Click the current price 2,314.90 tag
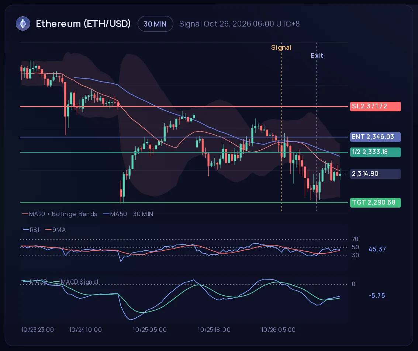This screenshot has width=418, height=351. [x=375, y=174]
